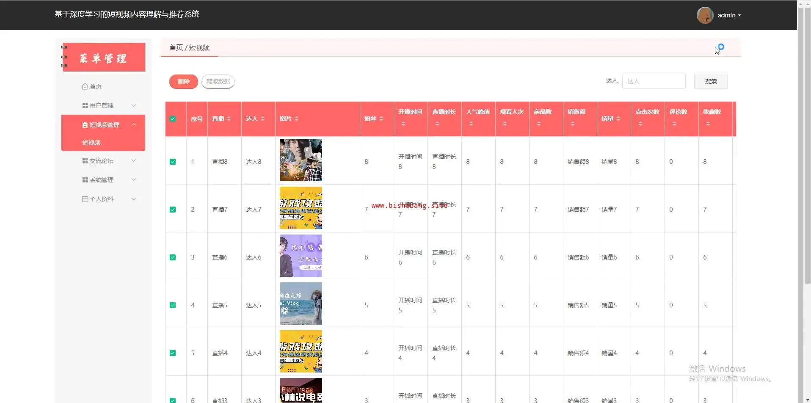Open the admin account dropdown
The width and height of the screenshot is (811, 403).
[x=729, y=15]
